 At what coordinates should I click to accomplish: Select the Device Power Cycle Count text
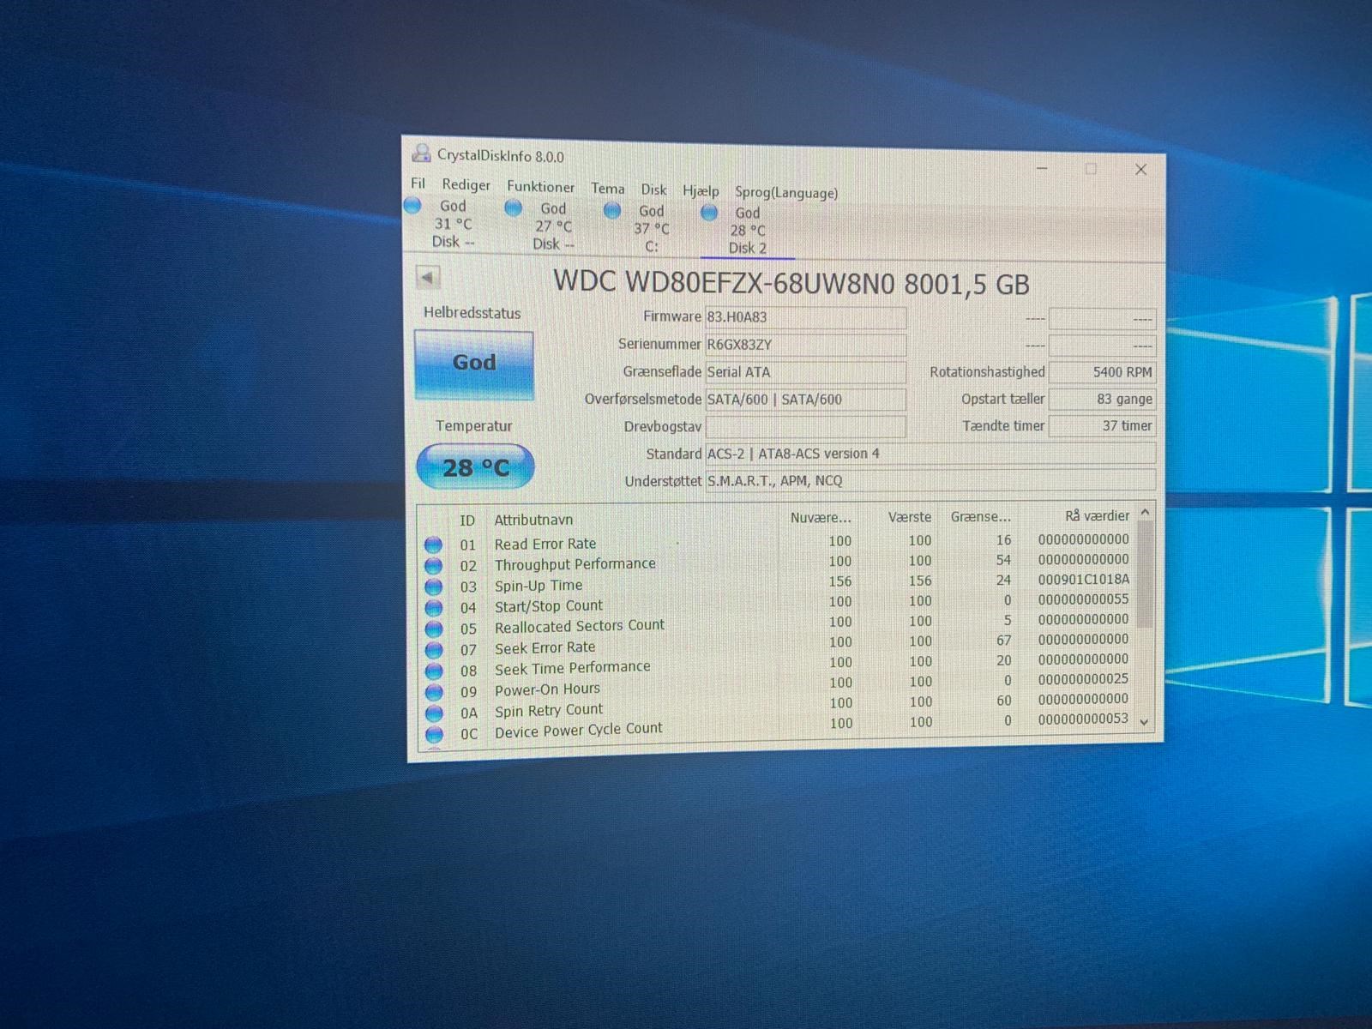pyautogui.click(x=578, y=730)
